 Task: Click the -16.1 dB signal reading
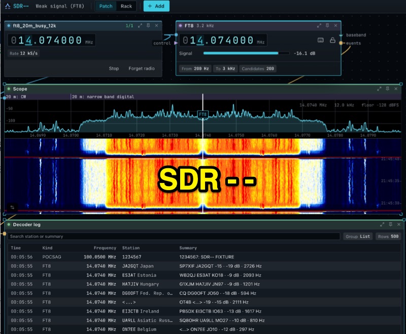(x=304, y=53)
